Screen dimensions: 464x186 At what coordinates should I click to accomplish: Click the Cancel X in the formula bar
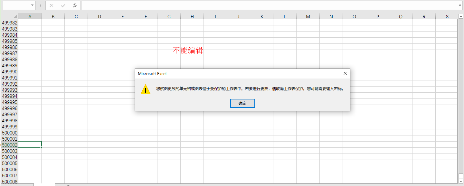pyautogui.click(x=52, y=5)
